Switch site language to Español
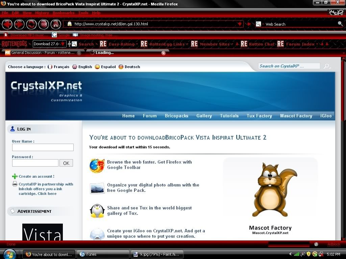 (105, 67)
